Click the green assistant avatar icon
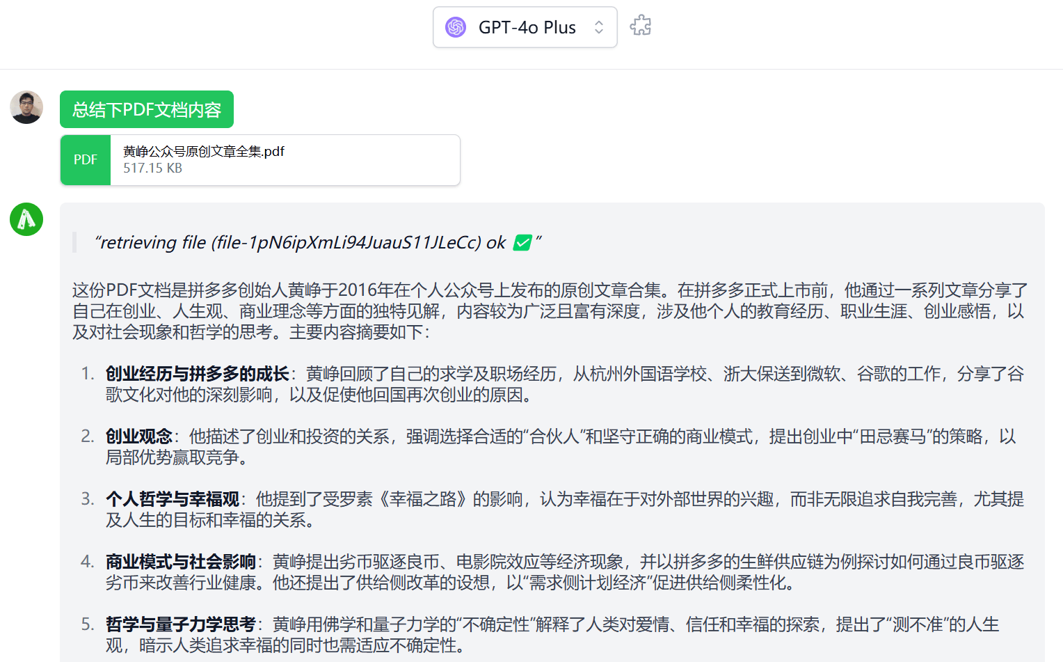The width and height of the screenshot is (1063, 662). (x=26, y=219)
